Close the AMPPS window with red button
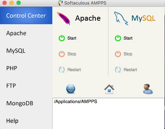The image size is (165, 129). click(x=5, y=3)
